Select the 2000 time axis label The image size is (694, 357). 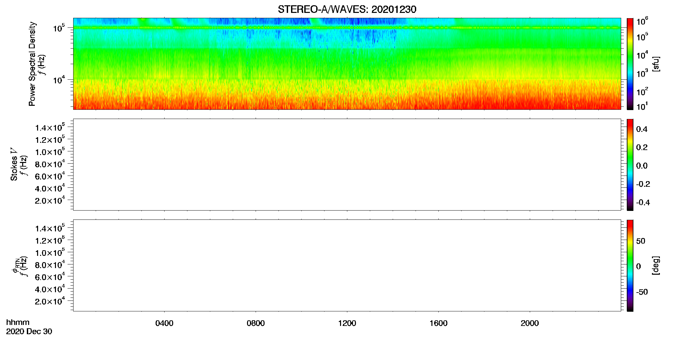[x=530, y=323]
